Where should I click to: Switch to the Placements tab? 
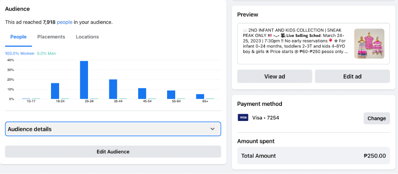[x=51, y=37]
